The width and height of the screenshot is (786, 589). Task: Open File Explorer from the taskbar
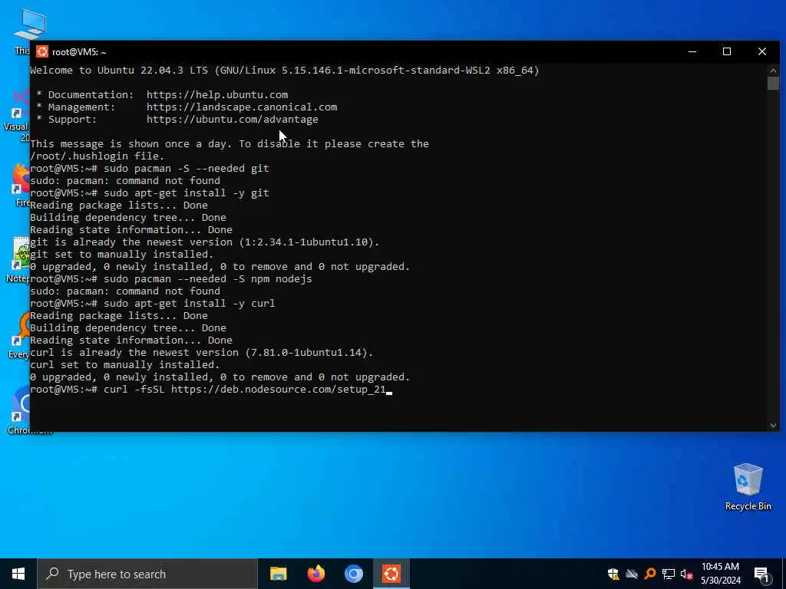pos(278,574)
